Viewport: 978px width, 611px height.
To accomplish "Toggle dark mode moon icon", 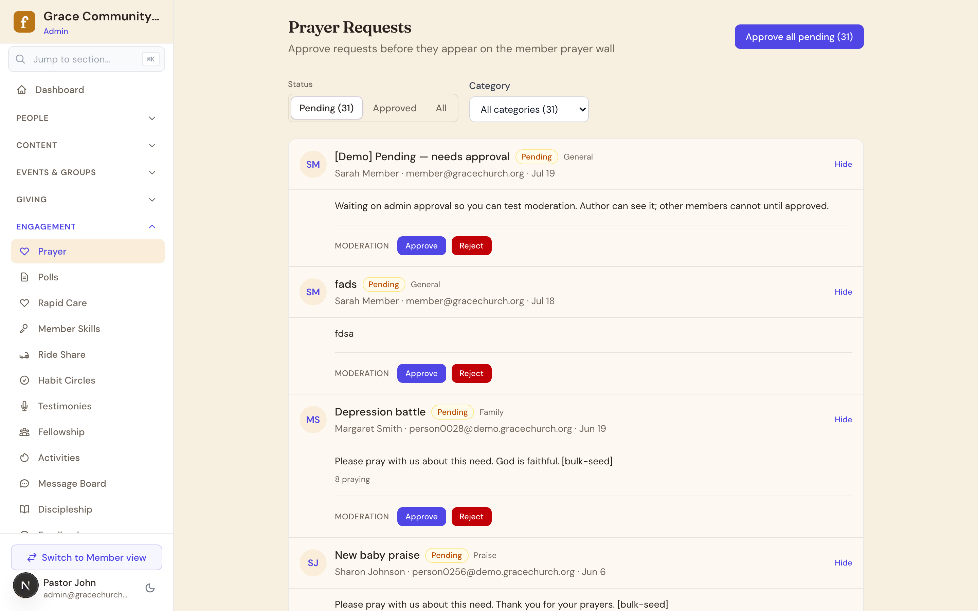I will pyautogui.click(x=150, y=588).
